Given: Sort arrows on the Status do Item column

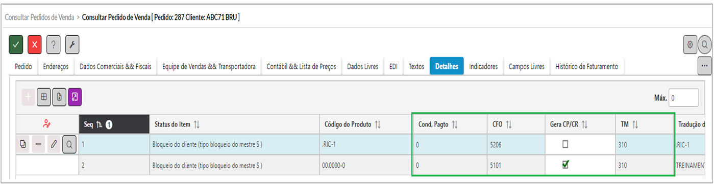Looking at the screenshot, I should (196, 125).
